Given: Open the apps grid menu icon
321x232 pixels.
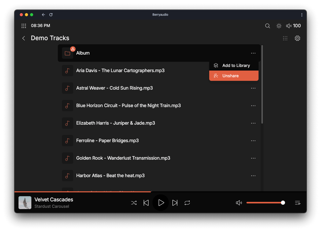Looking at the screenshot, I should pyautogui.click(x=24, y=26).
